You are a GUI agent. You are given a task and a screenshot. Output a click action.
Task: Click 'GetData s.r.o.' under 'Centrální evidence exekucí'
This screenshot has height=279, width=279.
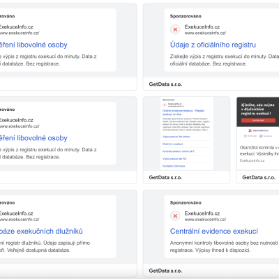point(165,271)
